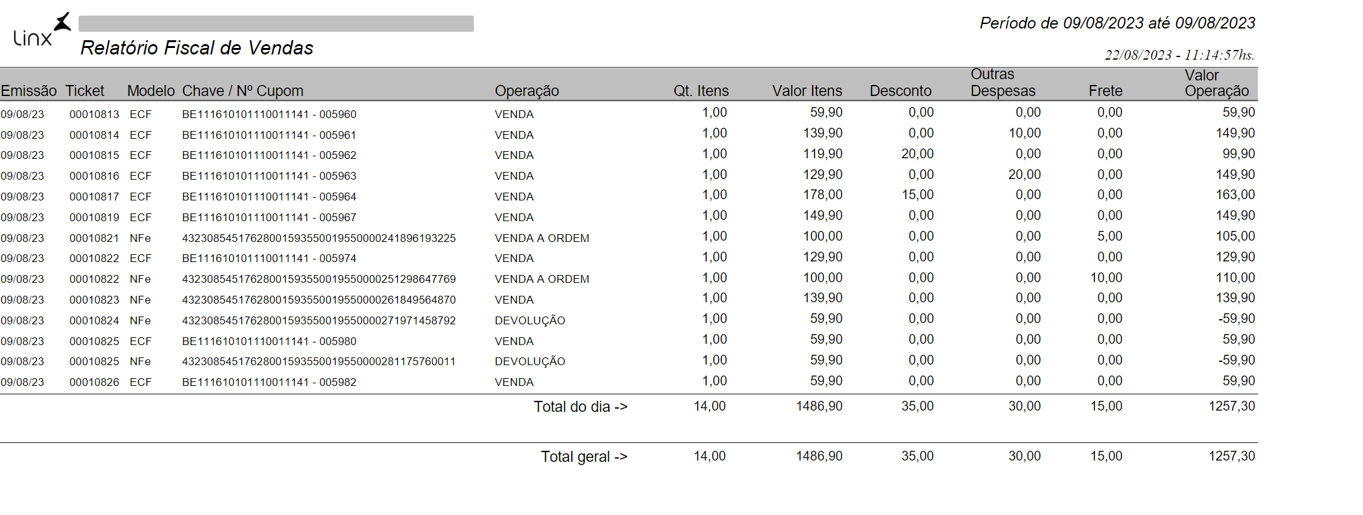
Task: Click the Chave / Nº Cupom header
Action: (x=243, y=91)
